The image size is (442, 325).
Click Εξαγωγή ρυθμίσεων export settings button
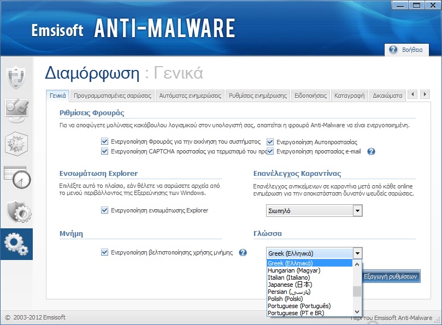391,276
